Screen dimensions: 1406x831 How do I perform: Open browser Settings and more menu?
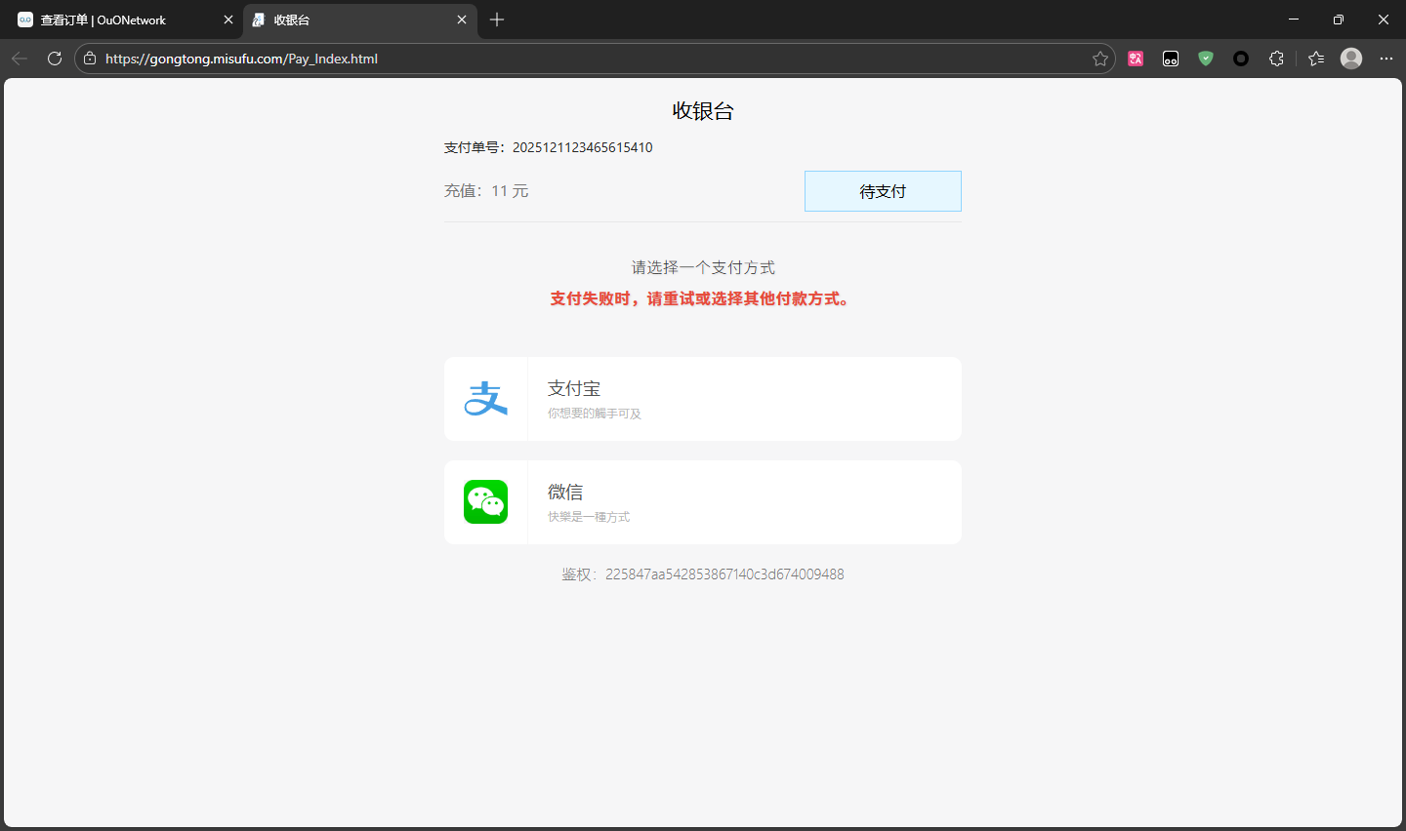point(1386,59)
